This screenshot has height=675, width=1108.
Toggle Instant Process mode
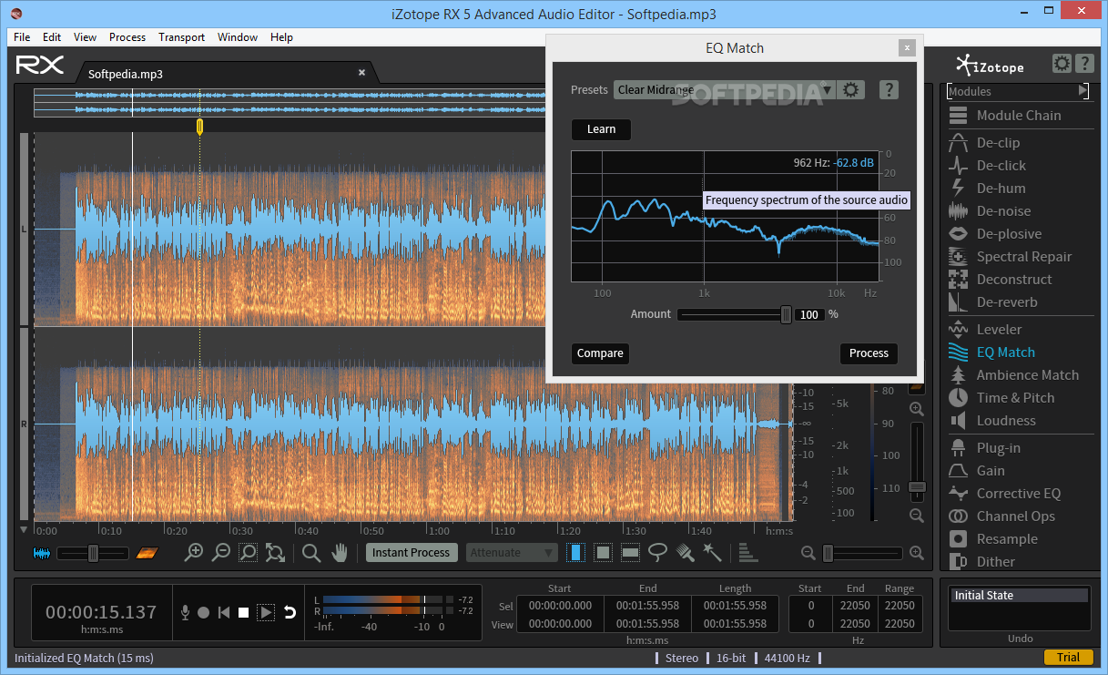click(411, 552)
